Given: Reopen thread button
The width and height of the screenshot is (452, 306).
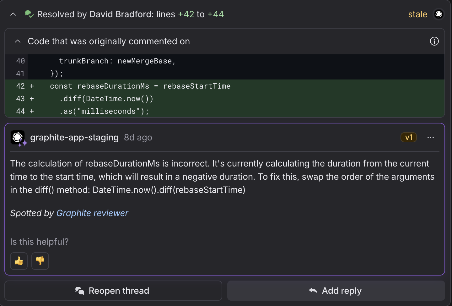Looking at the screenshot, I should tap(113, 291).
